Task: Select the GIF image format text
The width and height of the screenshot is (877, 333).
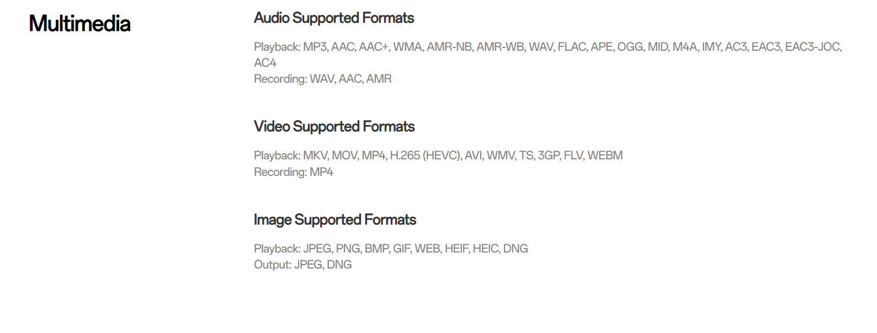Action: (401, 249)
